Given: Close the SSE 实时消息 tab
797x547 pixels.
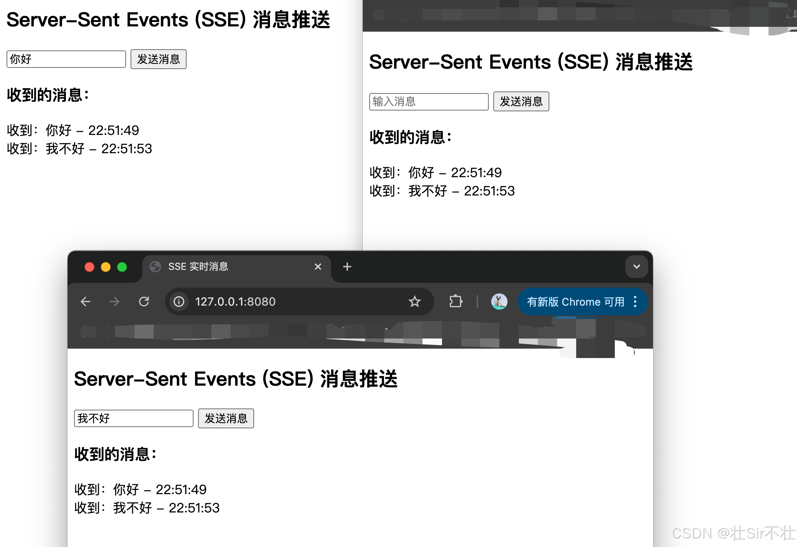Looking at the screenshot, I should (318, 267).
